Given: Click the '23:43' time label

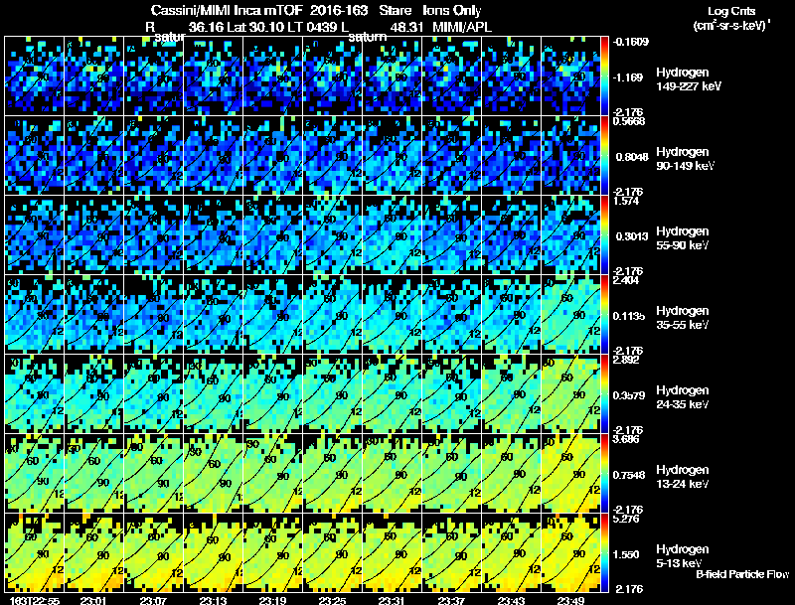Looking at the screenshot, I should pos(511,600).
